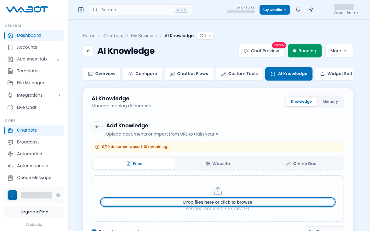The width and height of the screenshot is (370, 231).
Task: Switch to Custom Tools tab
Action: point(239,74)
